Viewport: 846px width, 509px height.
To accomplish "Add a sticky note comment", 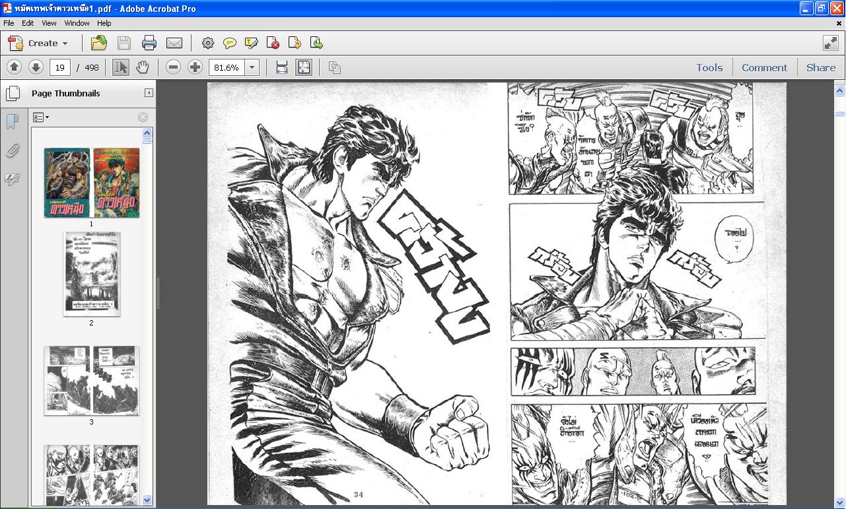I will [230, 43].
